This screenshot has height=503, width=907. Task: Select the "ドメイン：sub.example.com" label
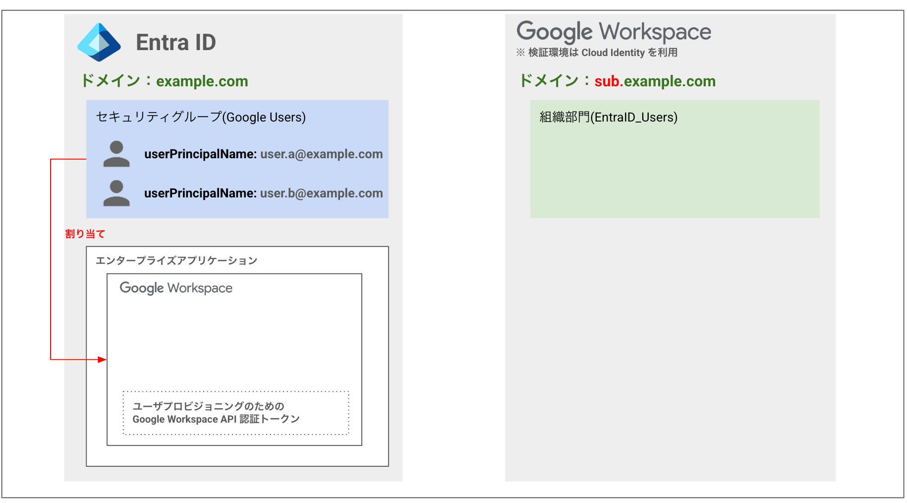[617, 81]
